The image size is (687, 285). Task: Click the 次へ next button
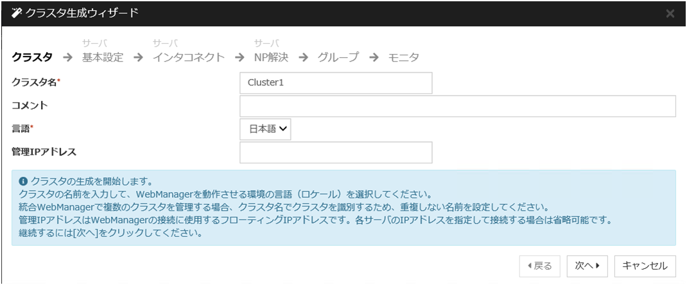coord(587,264)
